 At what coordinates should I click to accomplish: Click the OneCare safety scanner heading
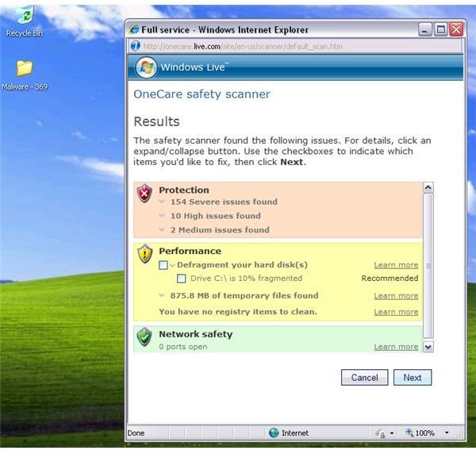tap(202, 94)
